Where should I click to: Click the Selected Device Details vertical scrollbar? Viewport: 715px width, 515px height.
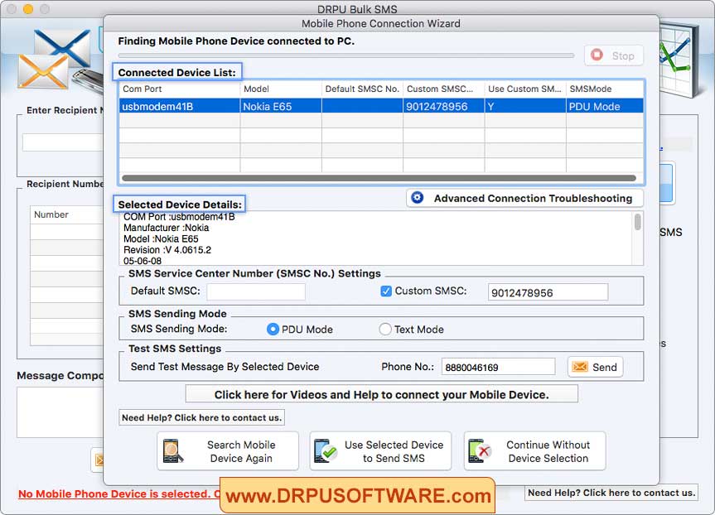[637, 223]
